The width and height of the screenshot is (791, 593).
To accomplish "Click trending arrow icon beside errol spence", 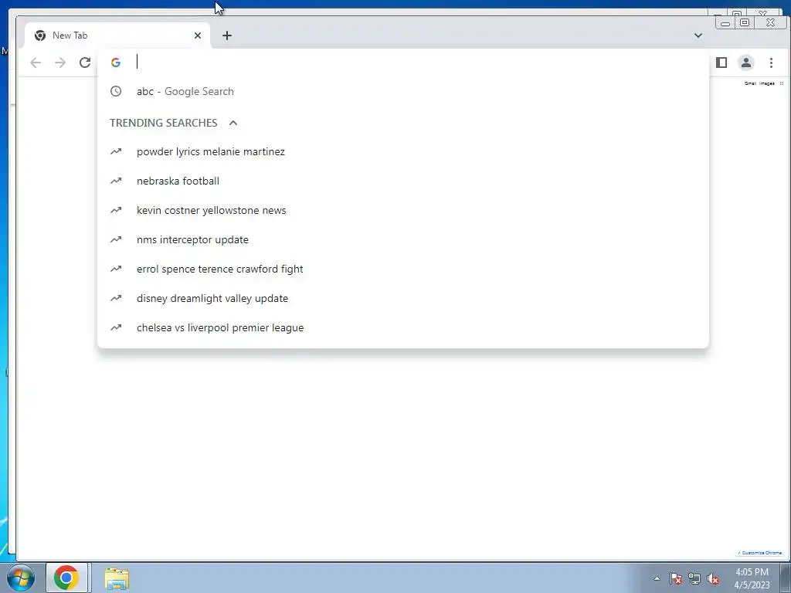I will pyautogui.click(x=116, y=268).
